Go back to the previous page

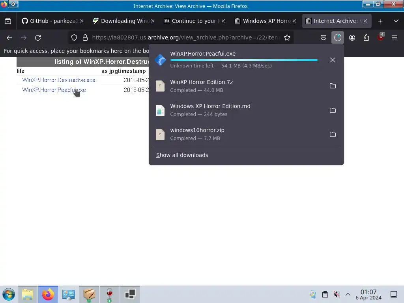point(9,37)
